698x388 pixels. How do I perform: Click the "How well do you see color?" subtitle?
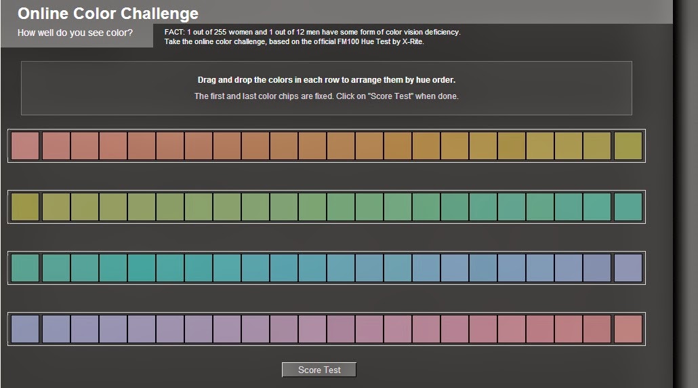coord(75,33)
